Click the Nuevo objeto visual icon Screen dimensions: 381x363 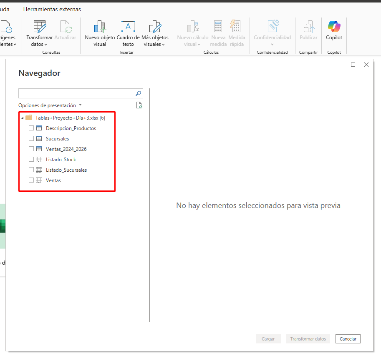(100, 27)
